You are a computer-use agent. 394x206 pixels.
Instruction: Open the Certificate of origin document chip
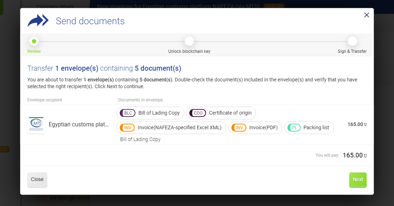point(230,113)
